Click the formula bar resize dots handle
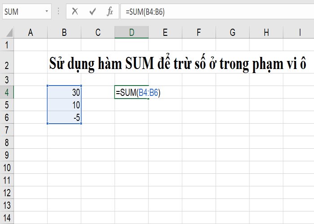This screenshot has height=224, width=314. pos(58,11)
